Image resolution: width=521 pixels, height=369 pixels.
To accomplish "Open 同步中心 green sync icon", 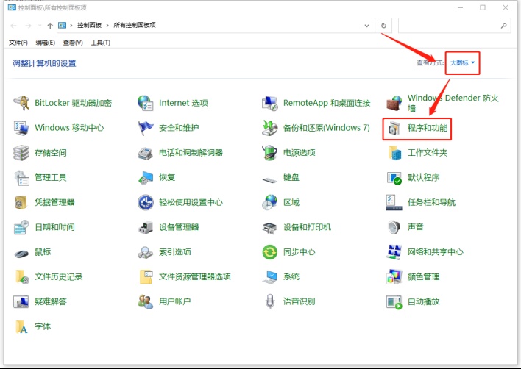I will tap(270, 252).
